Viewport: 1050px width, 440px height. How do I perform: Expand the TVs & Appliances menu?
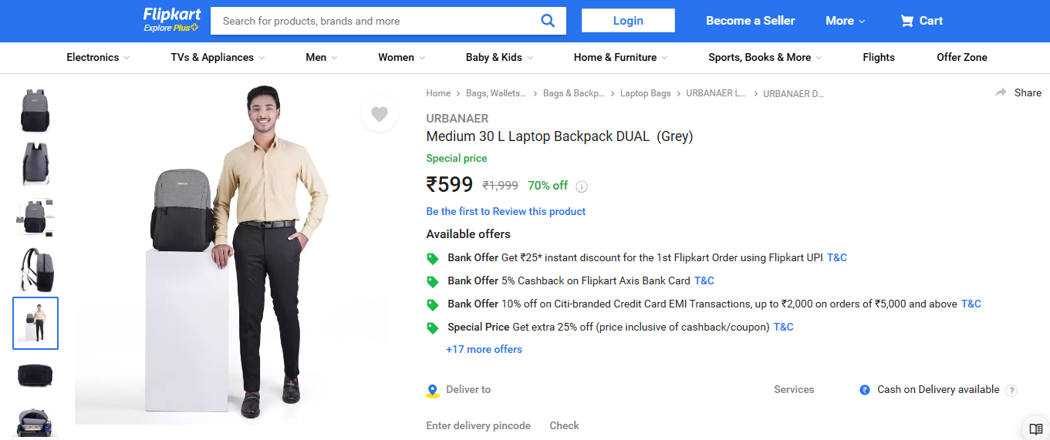[218, 57]
